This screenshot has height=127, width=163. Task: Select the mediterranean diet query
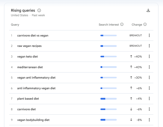(30, 67)
